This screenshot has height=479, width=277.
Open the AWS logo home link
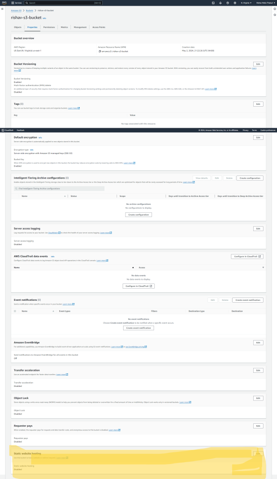(4, 3)
